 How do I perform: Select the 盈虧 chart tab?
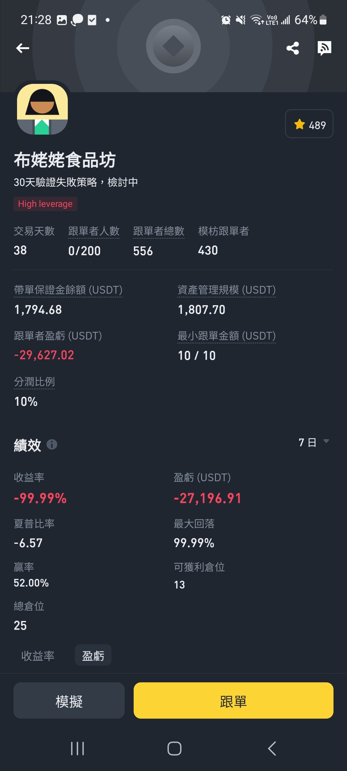[93, 655]
